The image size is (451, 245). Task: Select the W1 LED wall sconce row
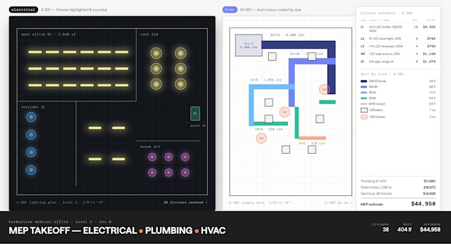click(398, 54)
